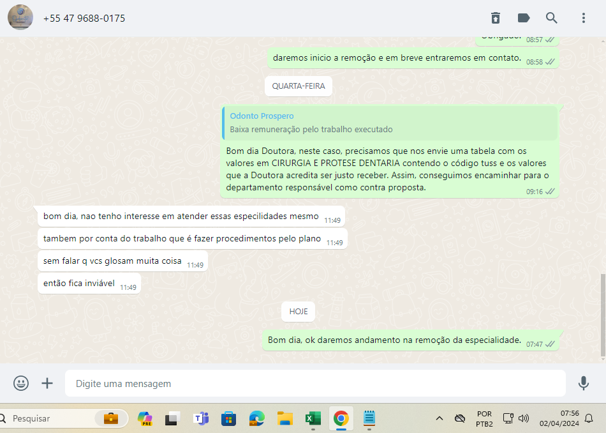The image size is (606, 433).
Task: Click the Task View icon in taskbar
Action: (x=172, y=418)
